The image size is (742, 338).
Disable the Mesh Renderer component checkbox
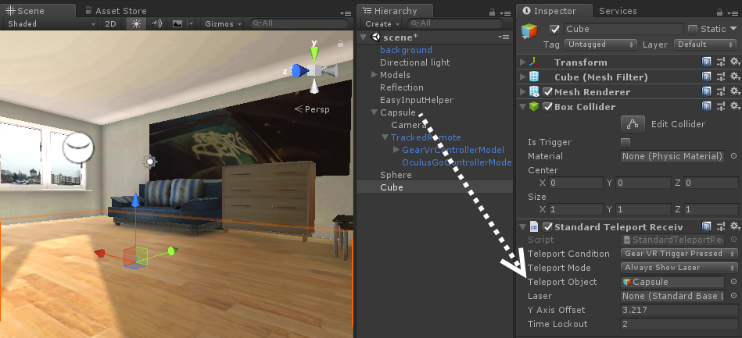coord(547,92)
